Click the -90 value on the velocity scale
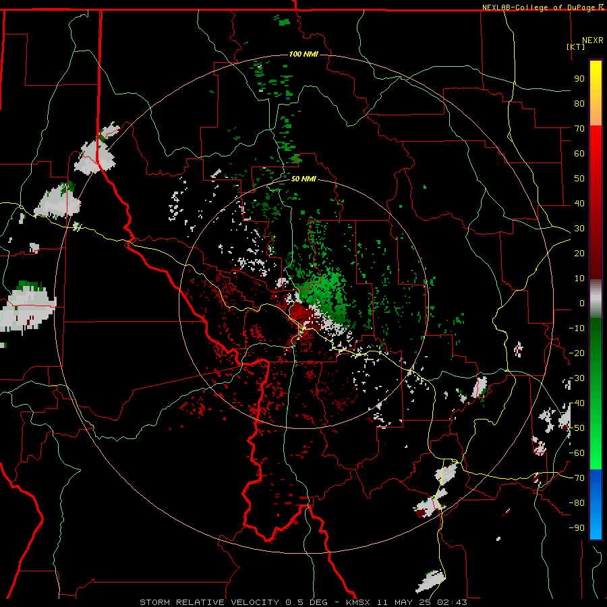Viewport: 607px width, 607px height. [577, 528]
